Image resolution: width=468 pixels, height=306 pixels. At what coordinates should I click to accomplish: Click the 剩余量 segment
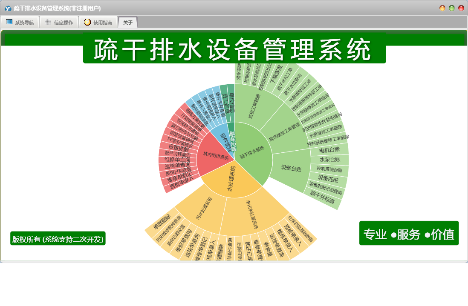pyautogui.click(x=267, y=249)
